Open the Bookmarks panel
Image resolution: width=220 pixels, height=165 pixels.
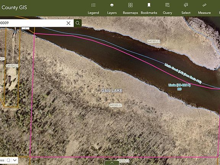point(149,9)
